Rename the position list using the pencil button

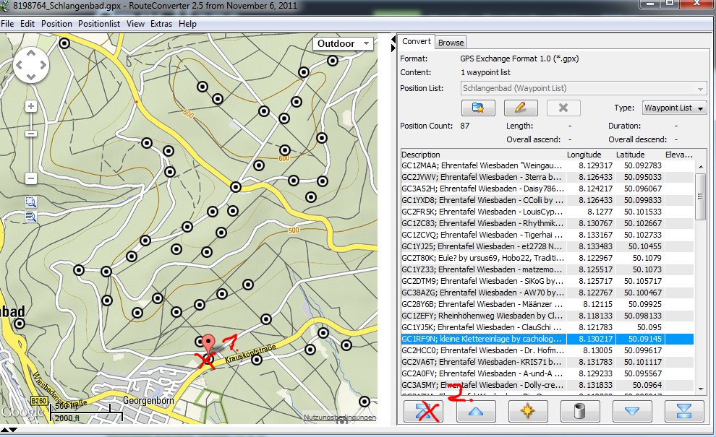point(521,108)
